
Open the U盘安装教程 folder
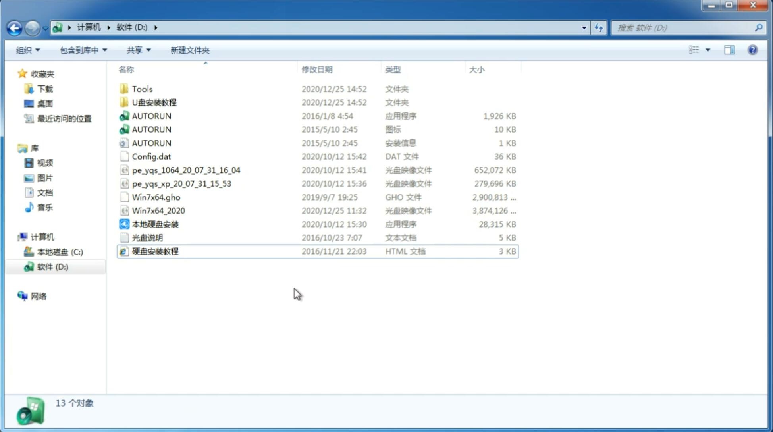click(x=154, y=102)
